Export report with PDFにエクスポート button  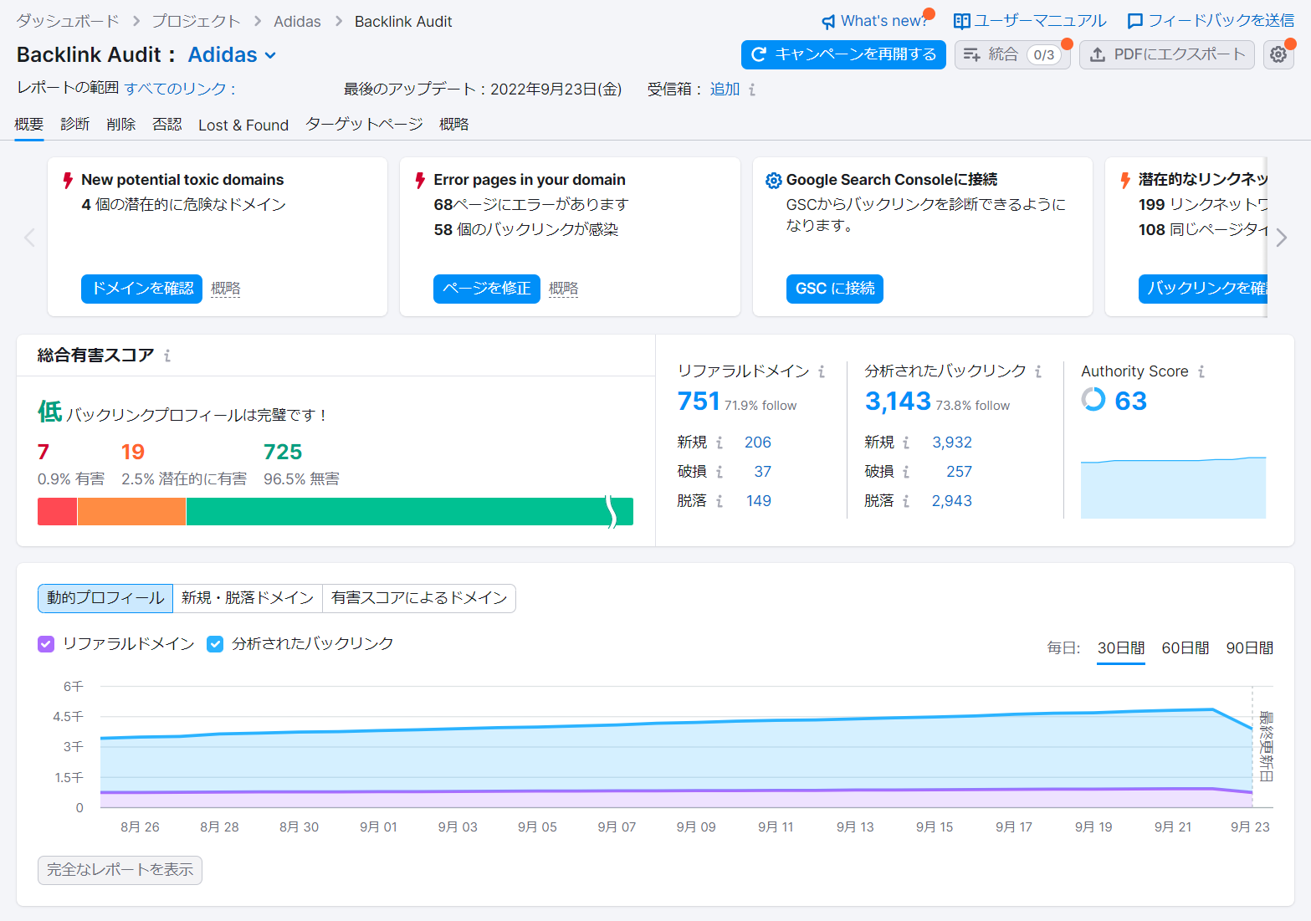point(1167,54)
